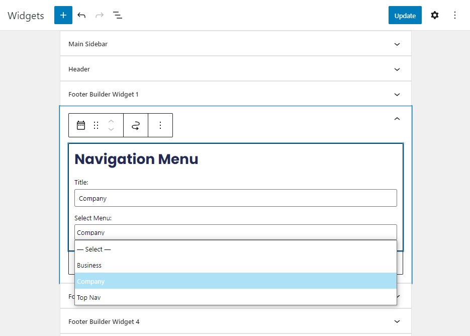Open the list view icon

(118, 15)
